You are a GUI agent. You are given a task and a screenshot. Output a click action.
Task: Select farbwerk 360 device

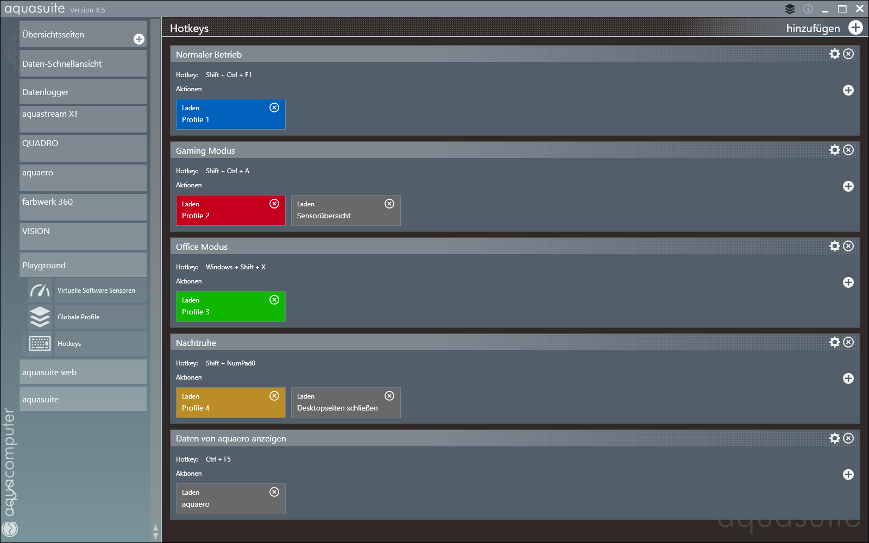click(83, 207)
